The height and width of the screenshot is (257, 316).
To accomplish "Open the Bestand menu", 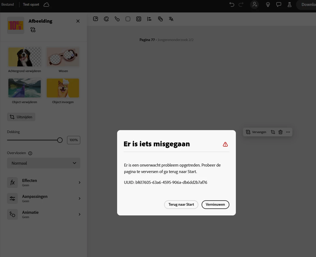I will 8,4.
